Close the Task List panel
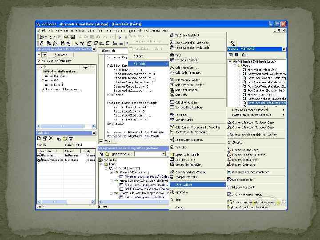Image resolution: width=320 pixels, height=240 pixels. [x=94, y=133]
